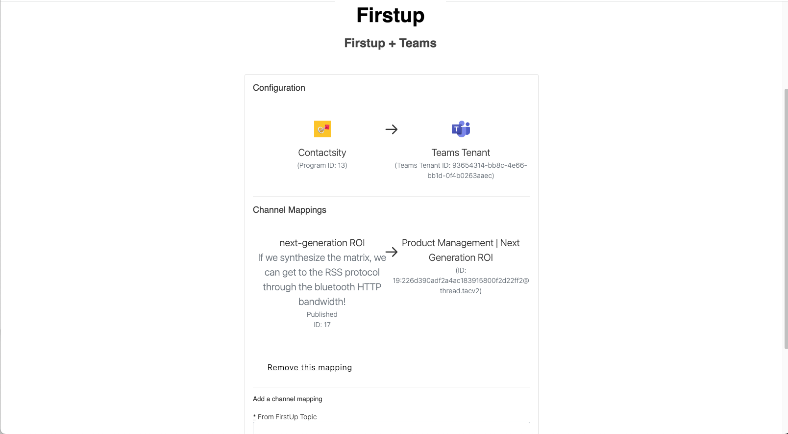Click the Add a channel mapping label
The height and width of the screenshot is (434, 788).
(288, 399)
